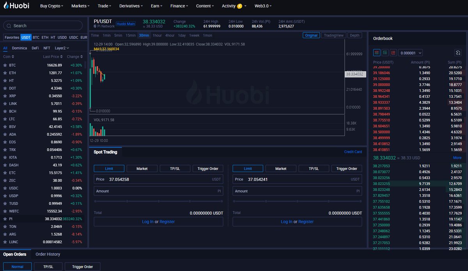The image size is (468, 271).
Task: Click the Huobi logo
Action: pyautogui.click(x=17, y=6)
